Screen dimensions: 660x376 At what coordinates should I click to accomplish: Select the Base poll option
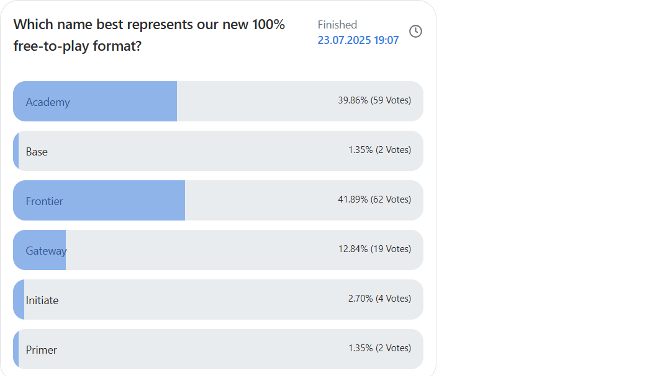click(x=218, y=151)
